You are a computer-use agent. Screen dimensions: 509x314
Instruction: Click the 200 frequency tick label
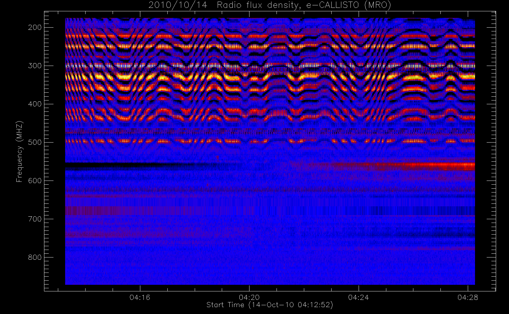pos(35,27)
